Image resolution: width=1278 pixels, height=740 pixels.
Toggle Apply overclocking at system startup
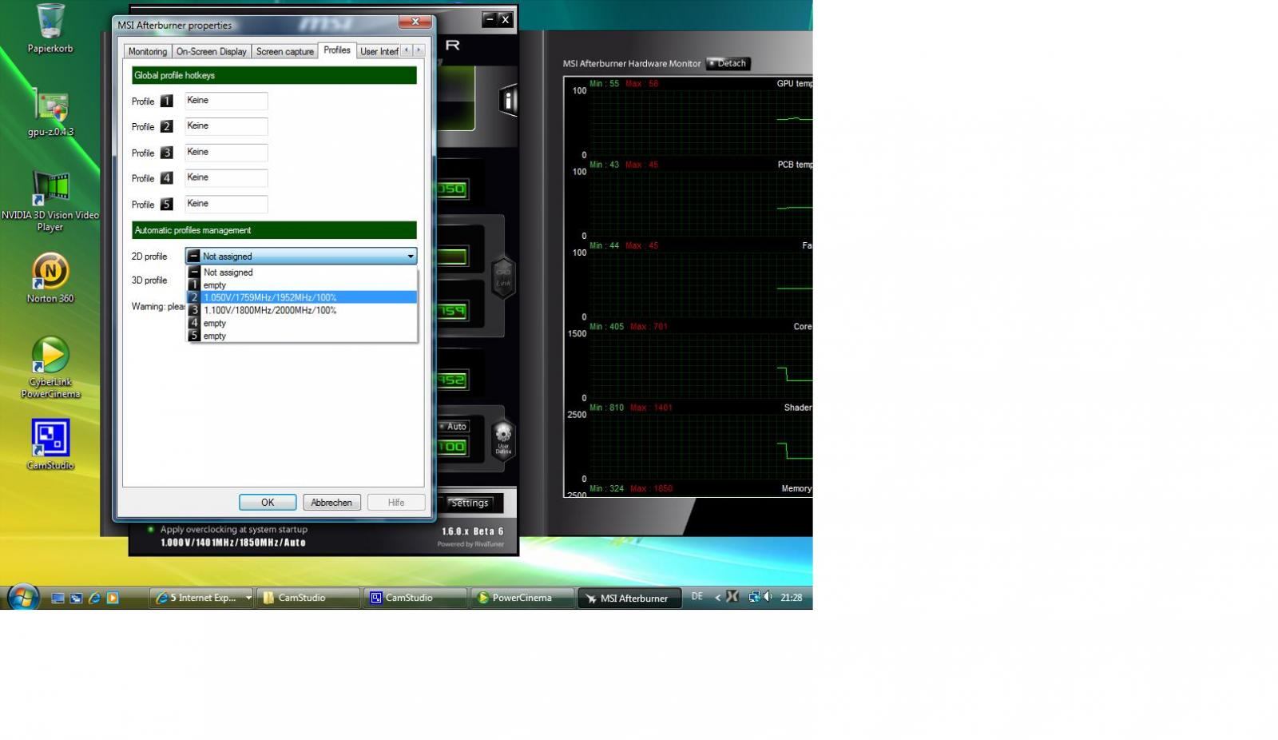151,529
